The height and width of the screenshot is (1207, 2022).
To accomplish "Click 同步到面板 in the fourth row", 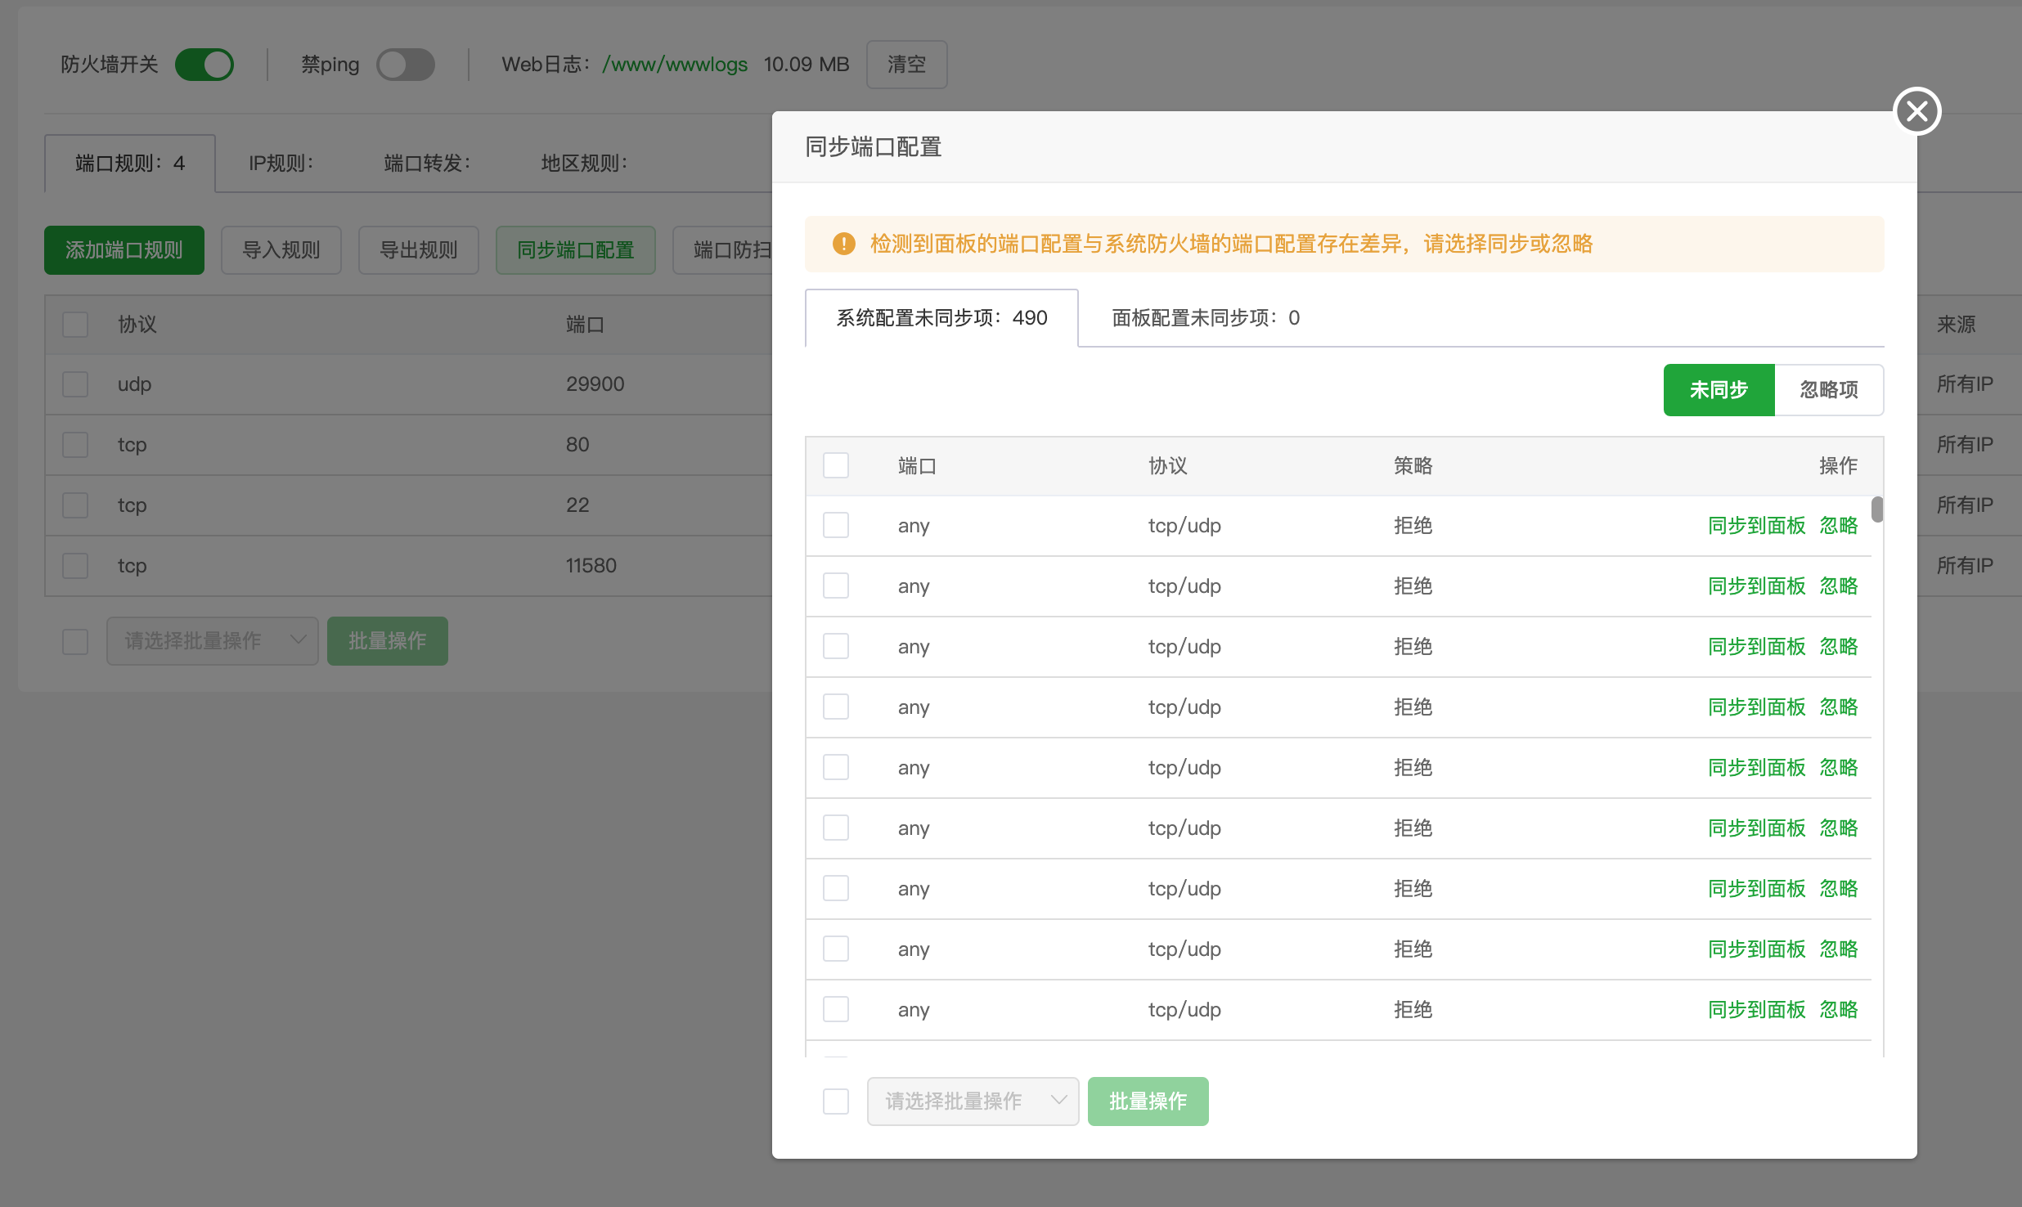I will pyautogui.click(x=1756, y=707).
